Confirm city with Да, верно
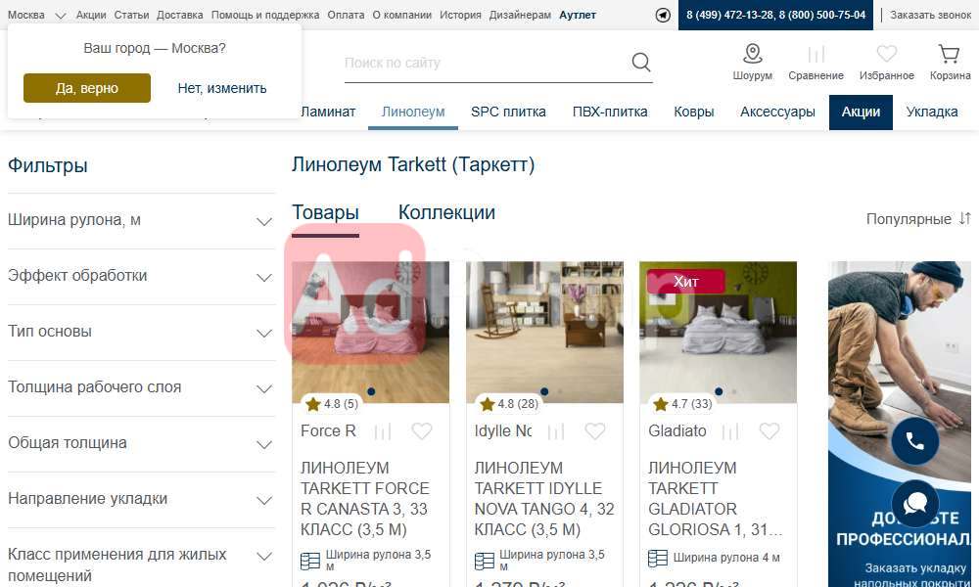 pyautogui.click(x=87, y=88)
